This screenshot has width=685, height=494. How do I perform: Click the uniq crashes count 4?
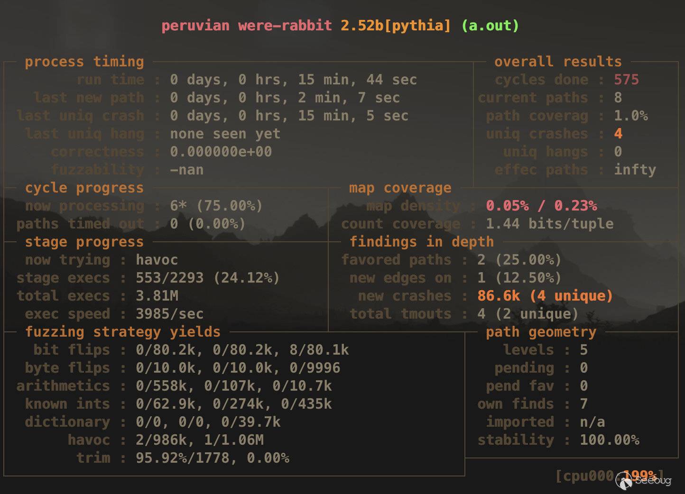[x=618, y=134]
